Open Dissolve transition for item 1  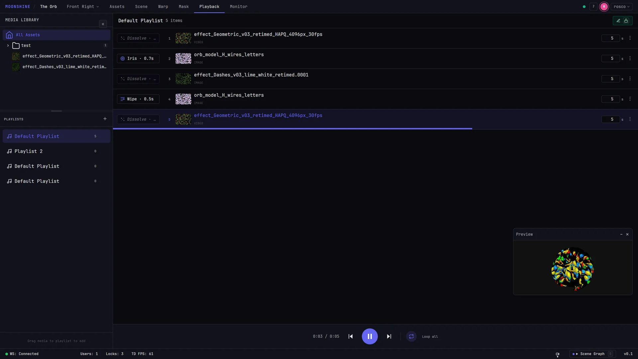click(138, 38)
